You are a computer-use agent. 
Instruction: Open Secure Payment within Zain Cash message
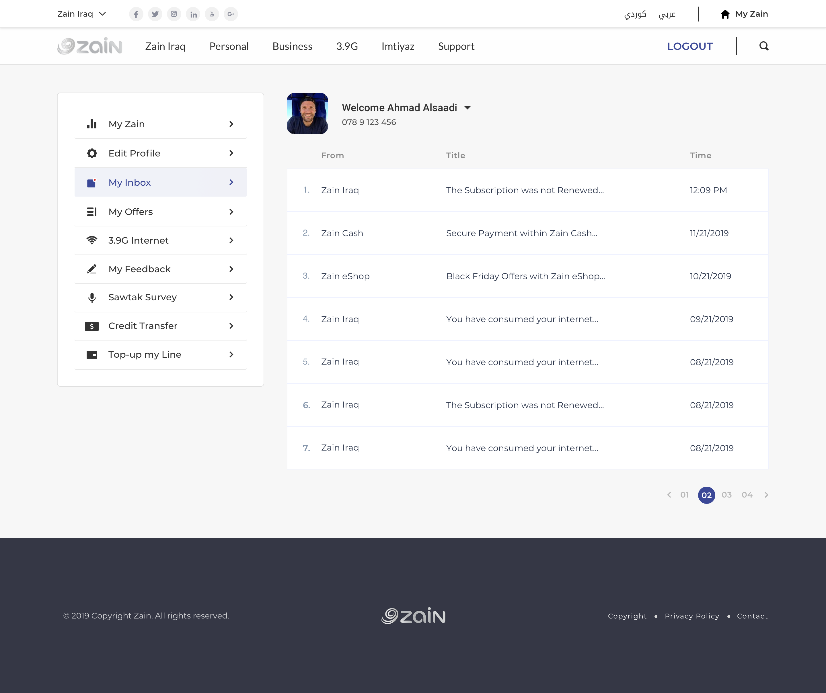[x=527, y=233]
